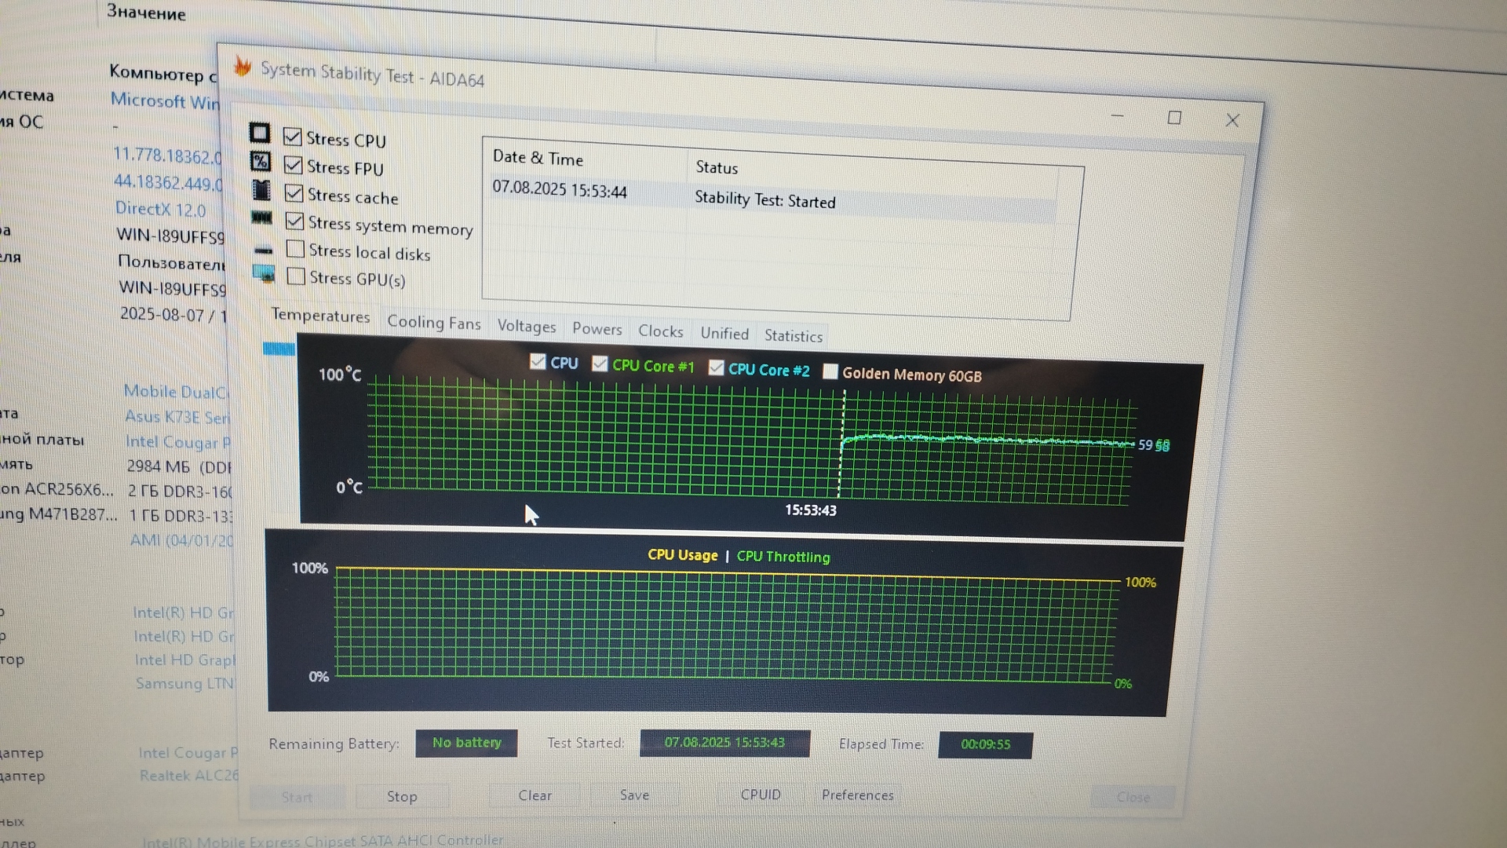Image resolution: width=1507 pixels, height=848 pixels.
Task: Switch to the Cooling Fans tab
Action: 433,323
